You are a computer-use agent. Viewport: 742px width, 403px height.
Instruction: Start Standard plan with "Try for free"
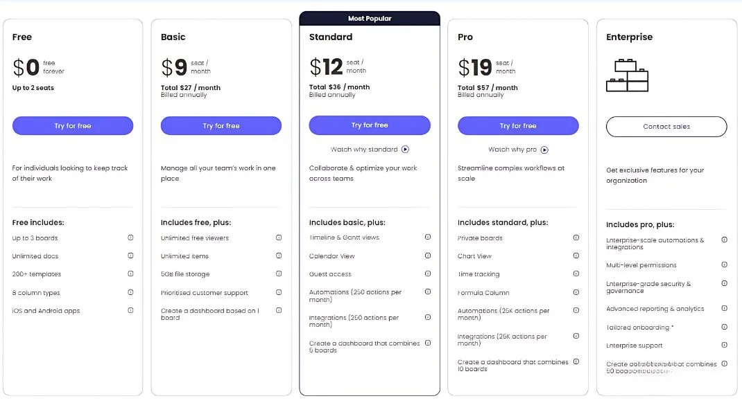tap(370, 125)
